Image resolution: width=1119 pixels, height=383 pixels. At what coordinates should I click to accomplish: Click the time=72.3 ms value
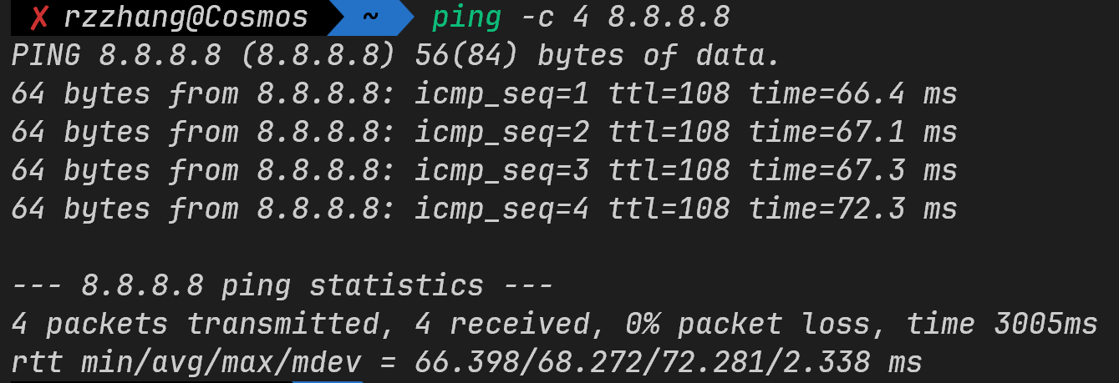coord(852,209)
